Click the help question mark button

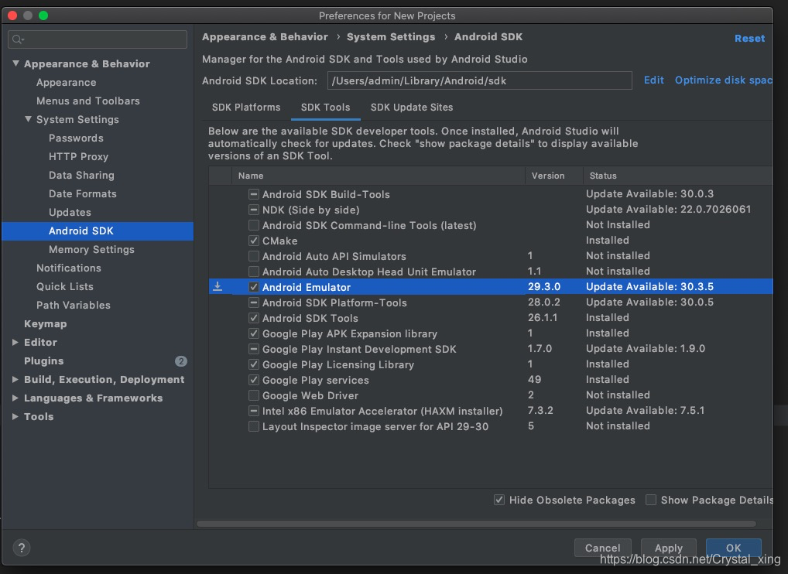click(x=22, y=548)
